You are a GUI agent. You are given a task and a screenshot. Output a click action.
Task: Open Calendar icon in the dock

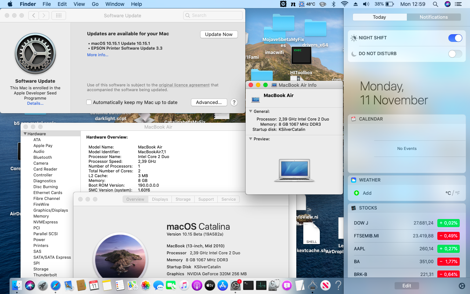coord(94,285)
